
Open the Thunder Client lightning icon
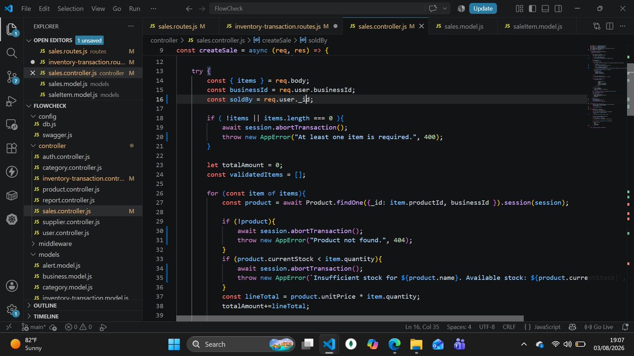click(x=12, y=172)
